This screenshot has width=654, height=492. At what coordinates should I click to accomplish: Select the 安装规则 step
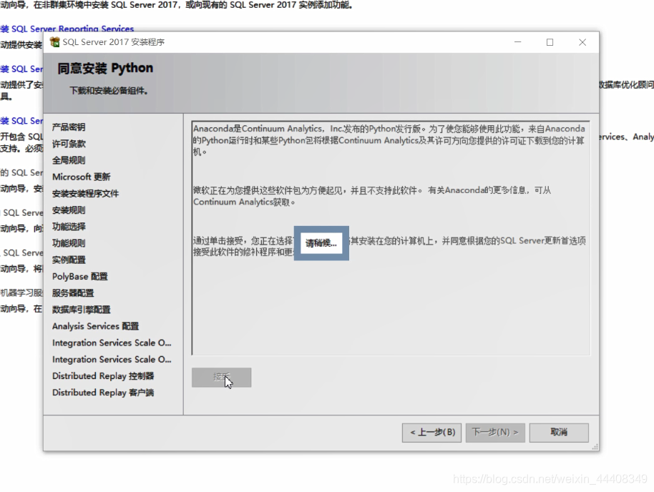pyautogui.click(x=69, y=210)
